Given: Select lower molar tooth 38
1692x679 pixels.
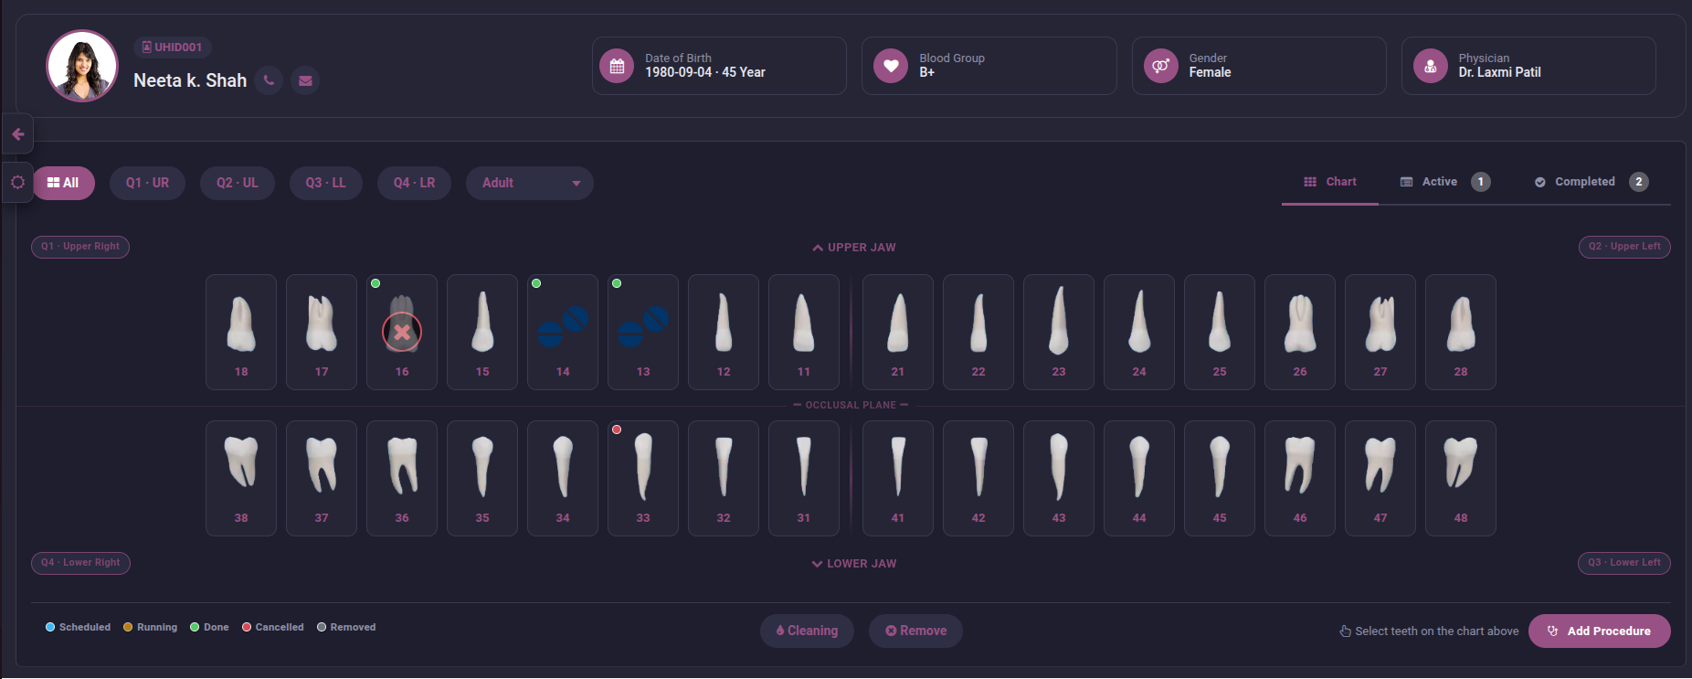Looking at the screenshot, I should 241,478.
